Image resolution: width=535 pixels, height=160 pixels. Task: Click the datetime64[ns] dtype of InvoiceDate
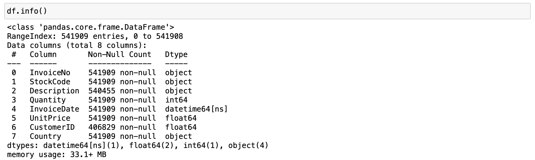click(196, 109)
